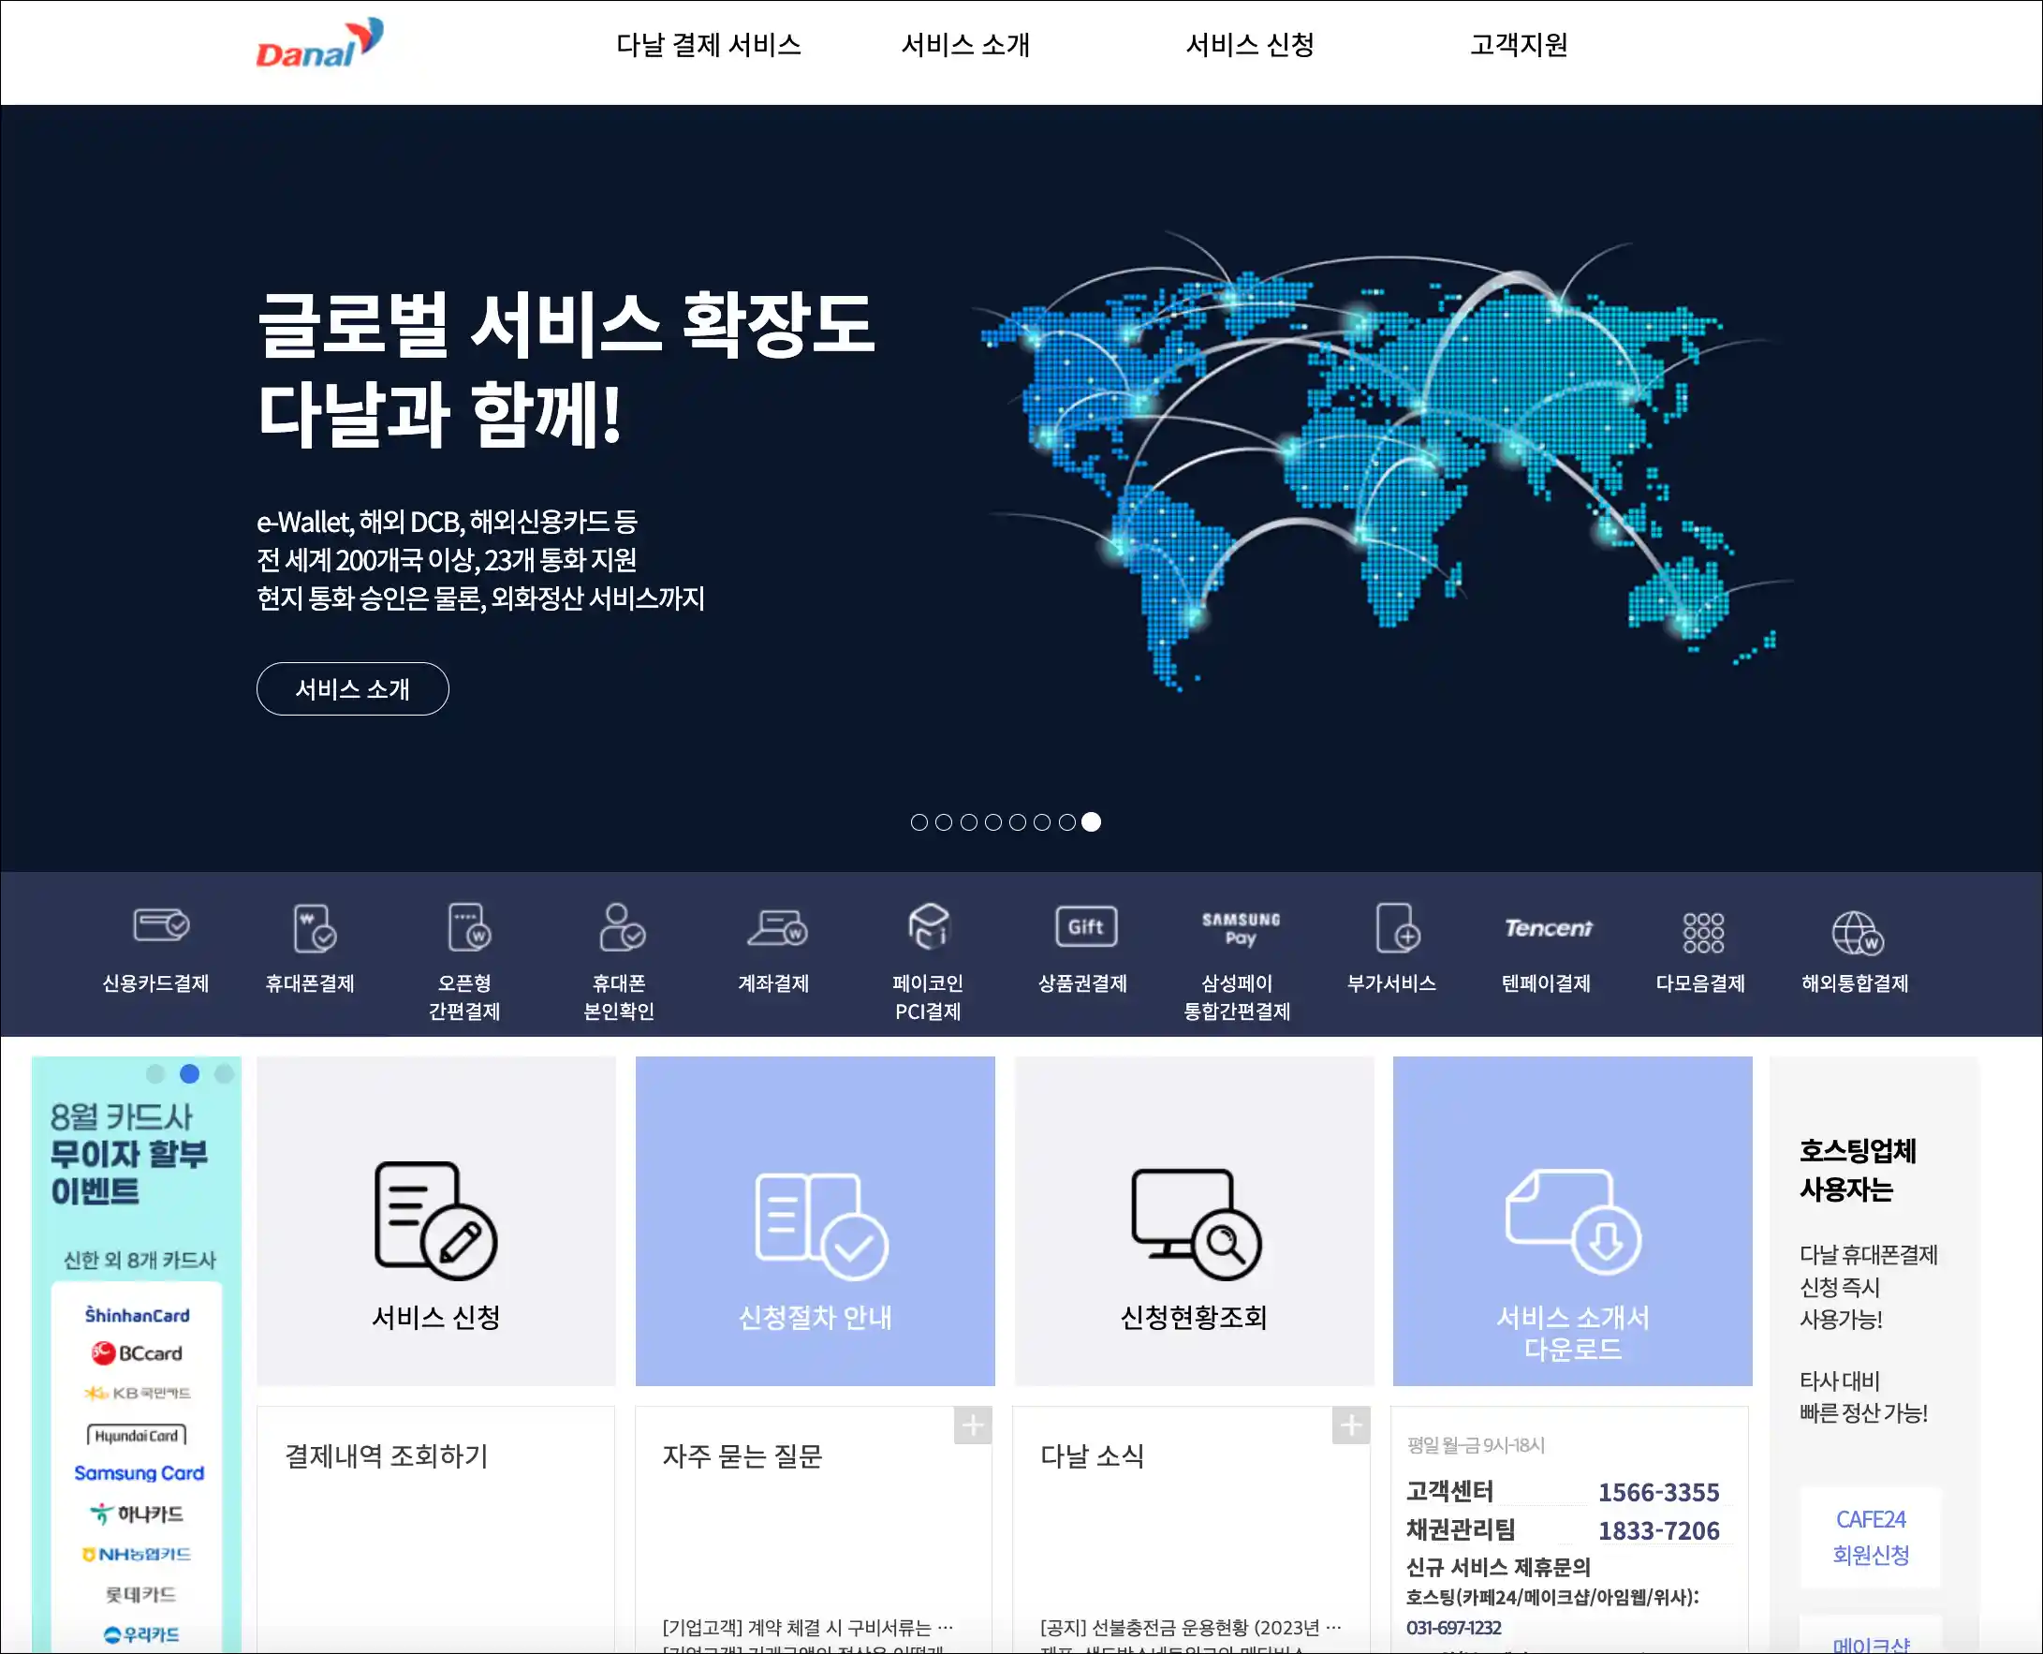
Task: Click the 서비스 소개 banner button
Action: [352, 688]
